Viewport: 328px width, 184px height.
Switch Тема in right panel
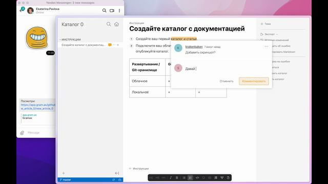(265, 24)
